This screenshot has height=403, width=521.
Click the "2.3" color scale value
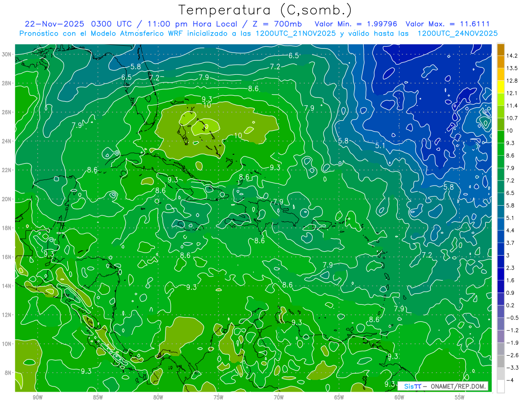510,268
